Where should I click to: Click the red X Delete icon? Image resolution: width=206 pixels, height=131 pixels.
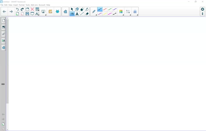pyautogui.click(x=32, y=9)
